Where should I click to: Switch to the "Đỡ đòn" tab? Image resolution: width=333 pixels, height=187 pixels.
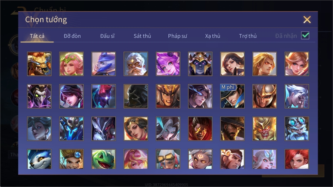click(72, 36)
